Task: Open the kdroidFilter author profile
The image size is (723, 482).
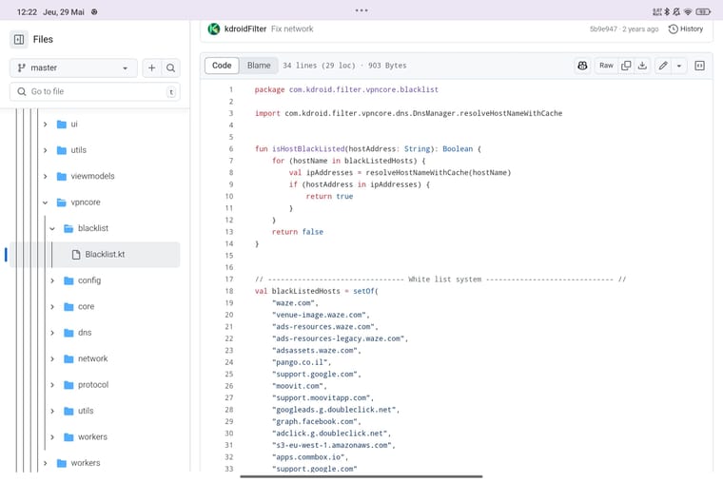Action: 245,29
